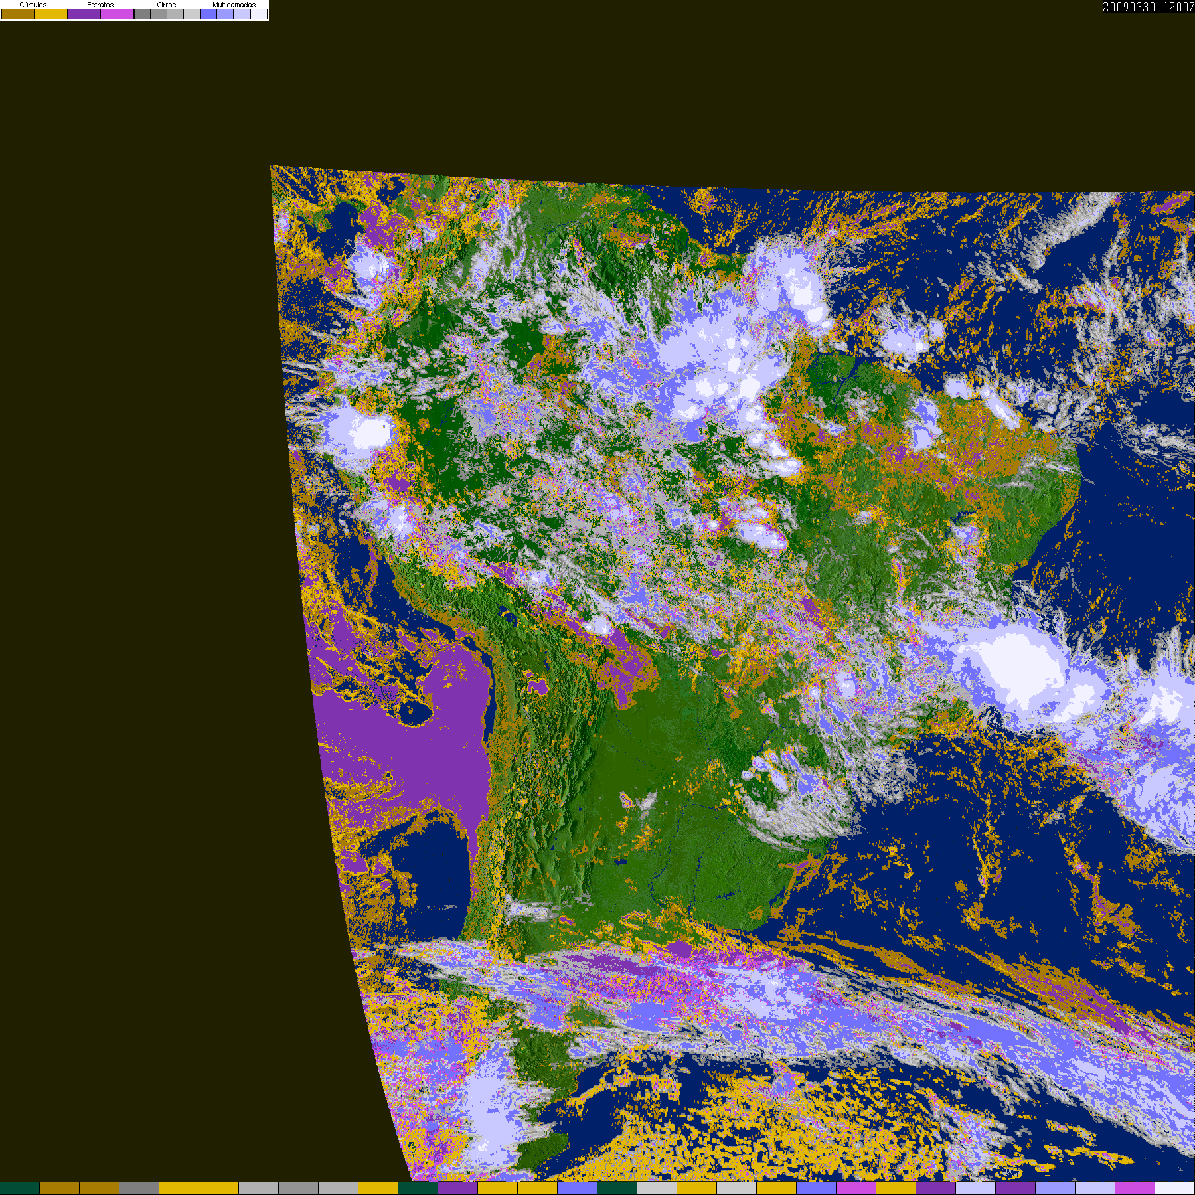Click the darkest blue Multicamadas swatch
The height and width of the screenshot is (1195, 1195).
point(208,13)
